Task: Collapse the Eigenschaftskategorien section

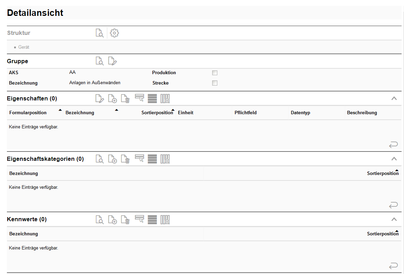Action: 394,159
